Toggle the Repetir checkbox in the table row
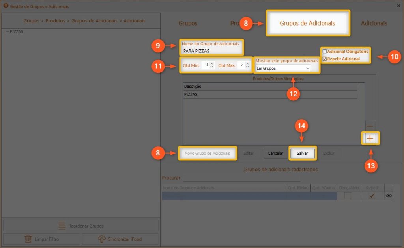The image size is (404, 248). [372, 196]
